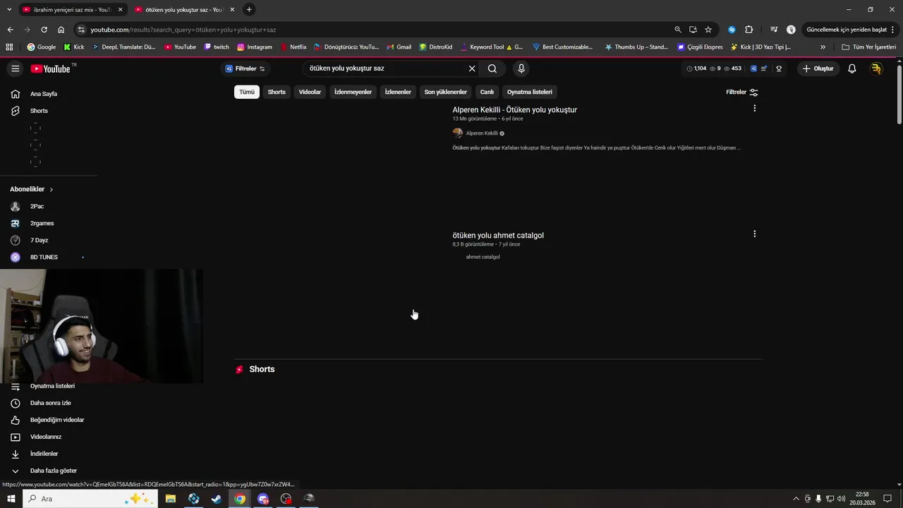This screenshot has width=903, height=508.
Task: Open the Alperen Kekilli channel link
Action: click(x=482, y=133)
